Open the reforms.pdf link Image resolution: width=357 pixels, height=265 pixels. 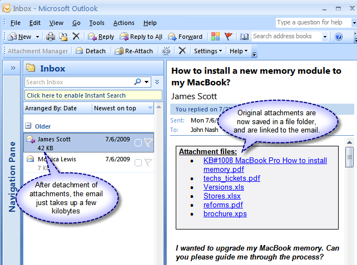[x=223, y=205]
